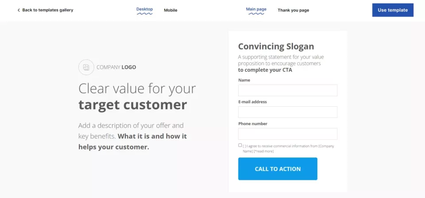Open the Back to templates gallery link
The width and height of the screenshot is (425, 198).
(x=48, y=10)
